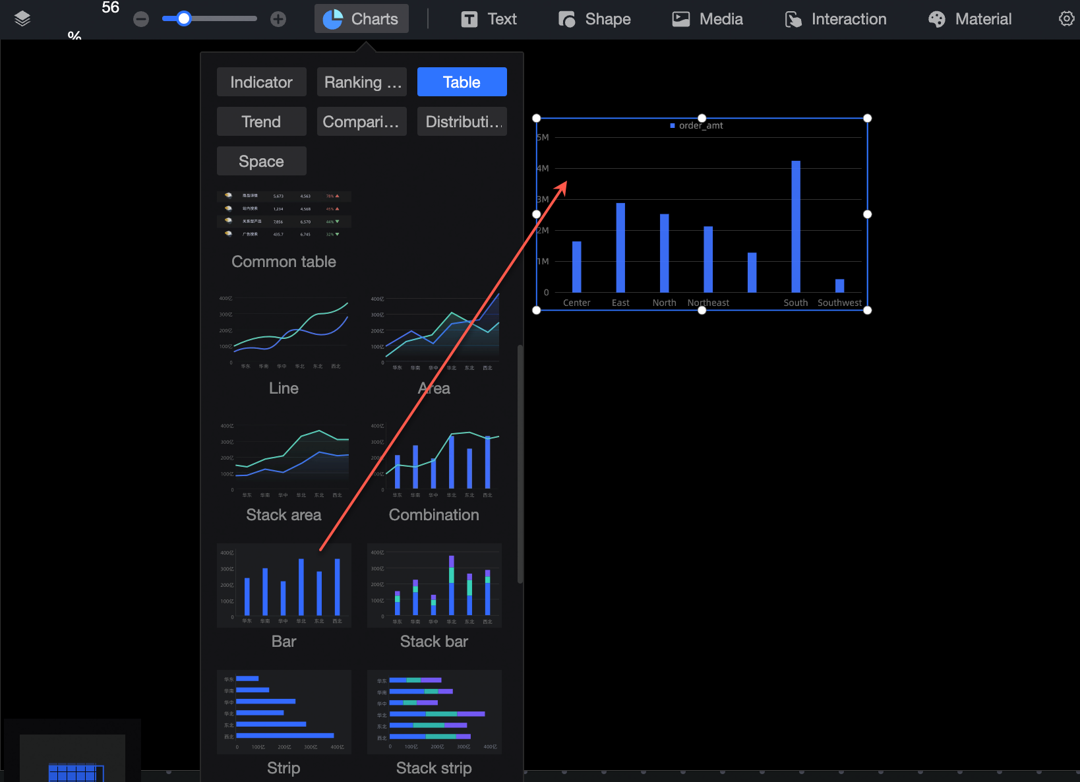Click the Text T icon
The image size is (1080, 782).
469,19
